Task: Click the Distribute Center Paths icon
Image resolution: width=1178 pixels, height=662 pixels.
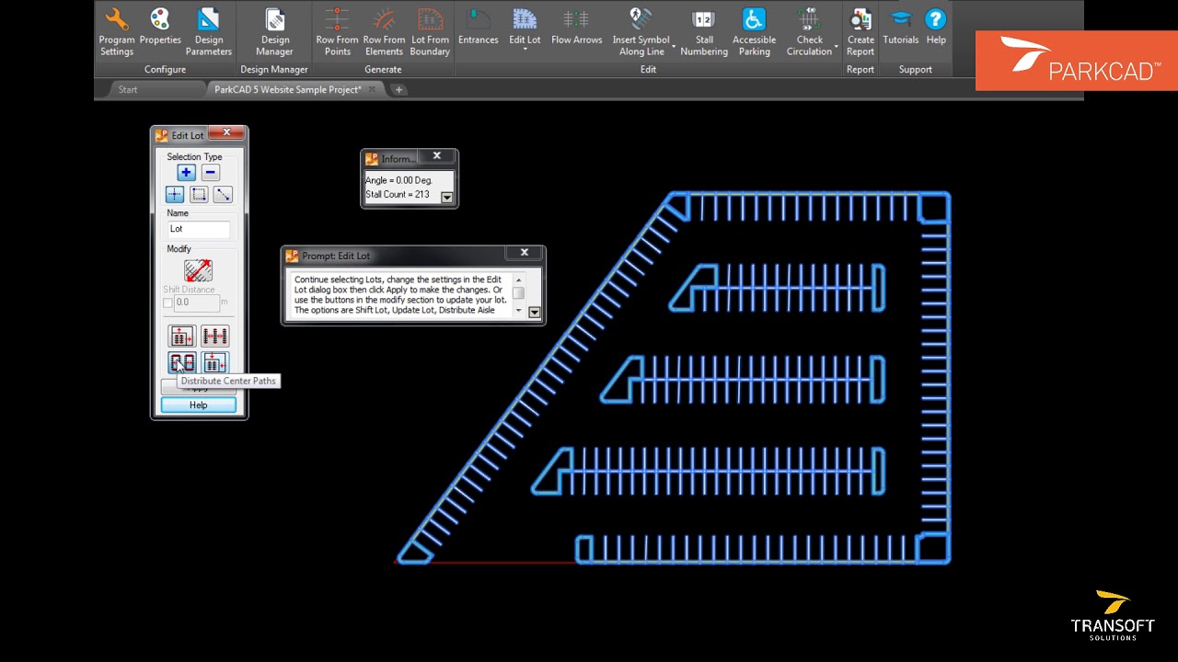Action: (182, 362)
